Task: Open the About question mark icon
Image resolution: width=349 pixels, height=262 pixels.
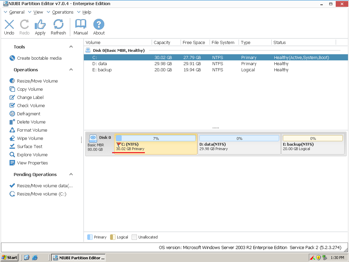Action: tap(99, 24)
